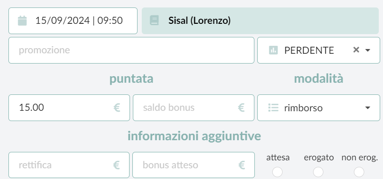Viewport: 383px width, 179px height.
Task: Click into the bonus atteso field
Action: 193,165
